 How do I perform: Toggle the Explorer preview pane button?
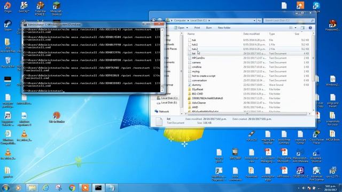coord(302,28)
